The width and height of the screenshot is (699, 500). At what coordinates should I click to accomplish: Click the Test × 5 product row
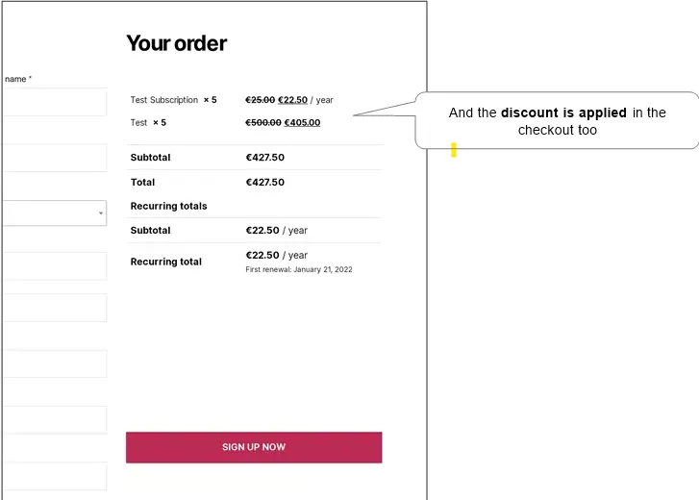pos(255,122)
